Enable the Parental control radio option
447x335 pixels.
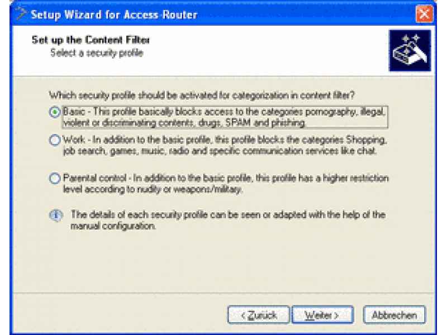[54, 178]
